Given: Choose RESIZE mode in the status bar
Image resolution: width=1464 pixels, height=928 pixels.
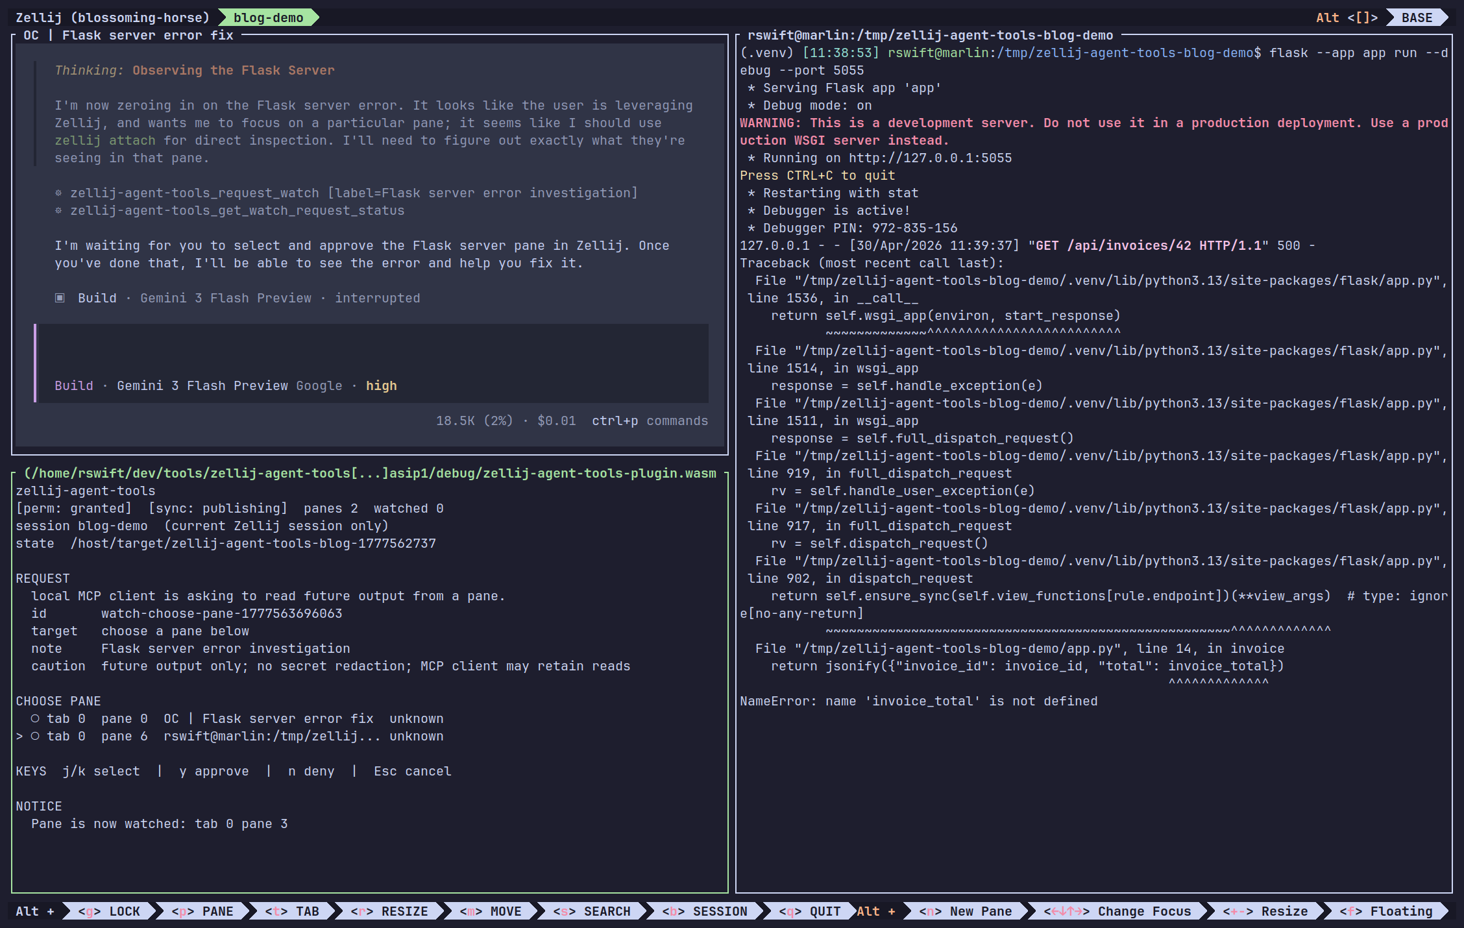Looking at the screenshot, I should 389,911.
